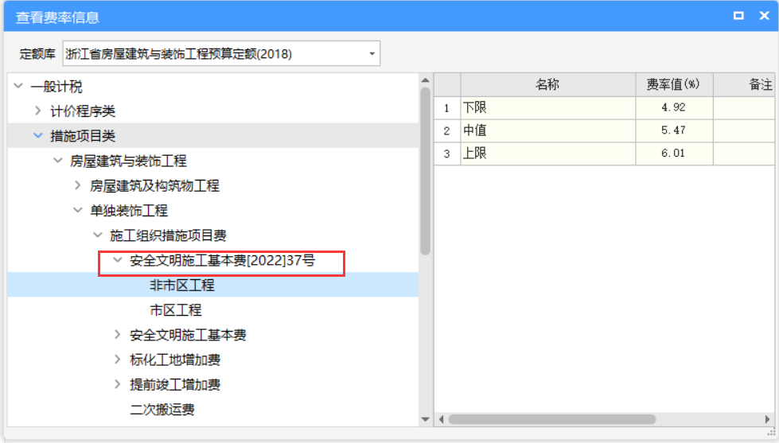The width and height of the screenshot is (779, 443).
Task: Select the 单独装饰工程 label
Action: coord(129,211)
